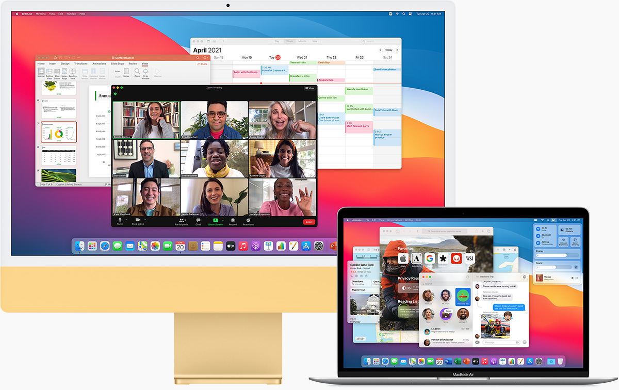Toggle Wi-Fi in Control Center
This screenshot has height=390, width=619.
coord(539,229)
